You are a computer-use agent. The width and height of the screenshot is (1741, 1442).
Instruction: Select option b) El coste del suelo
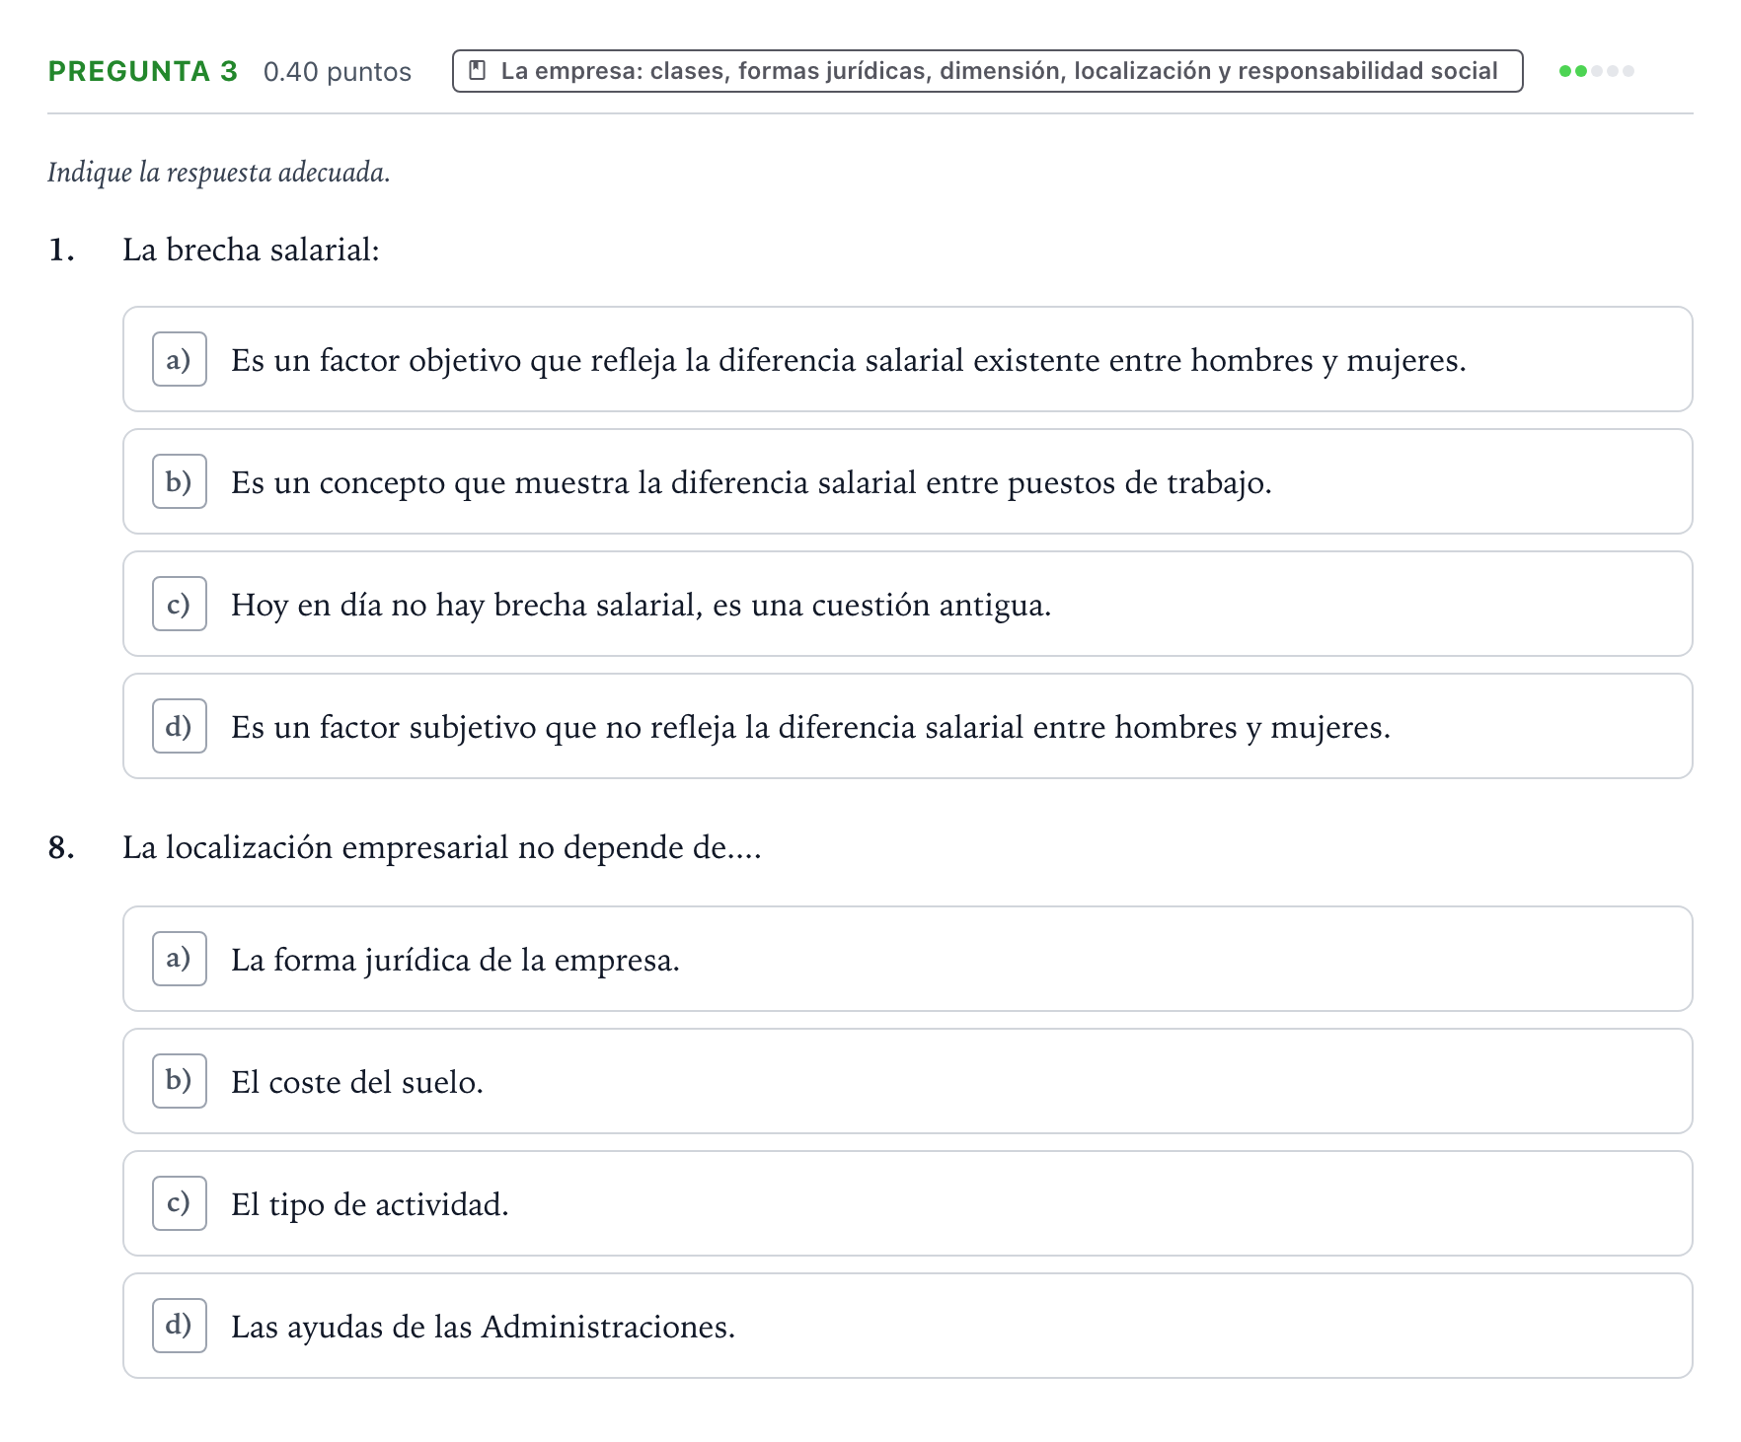click(907, 1081)
